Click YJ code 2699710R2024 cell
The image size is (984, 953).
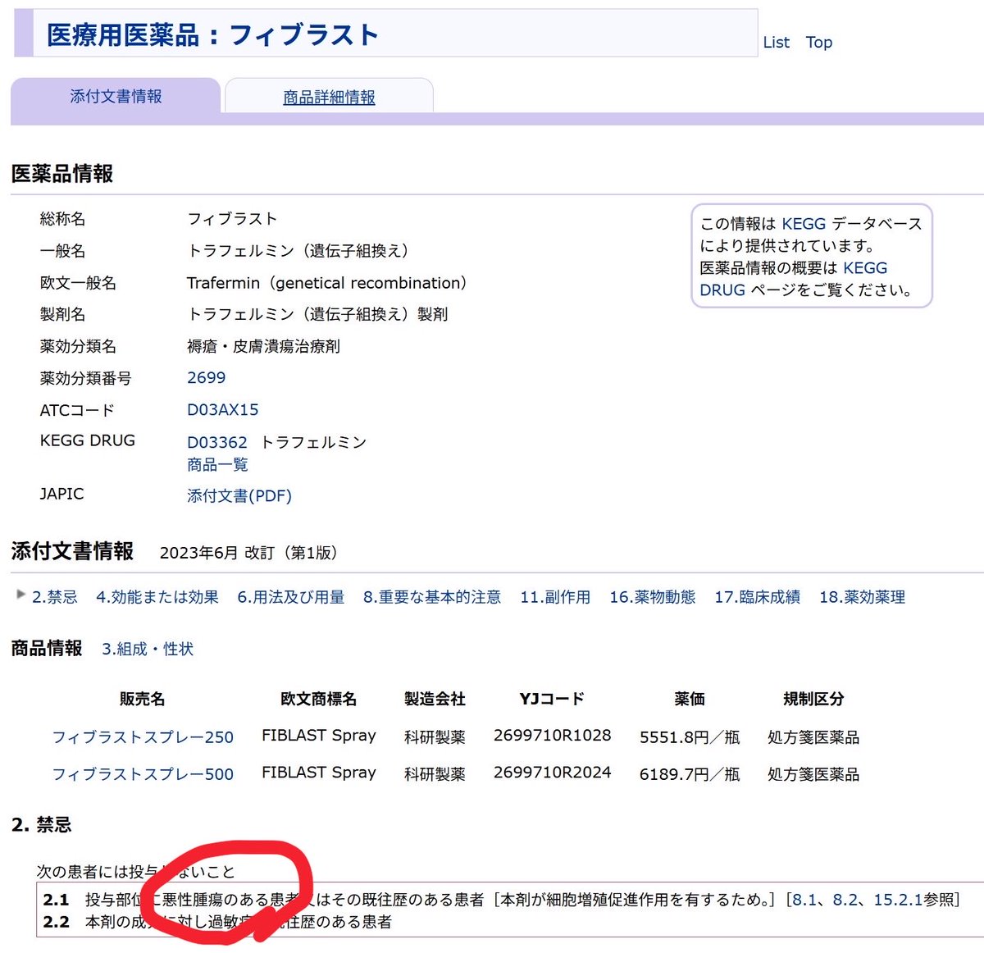coord(552,773)
